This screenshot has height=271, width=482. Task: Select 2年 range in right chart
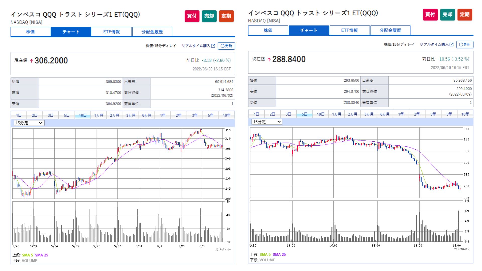(417, 114)
